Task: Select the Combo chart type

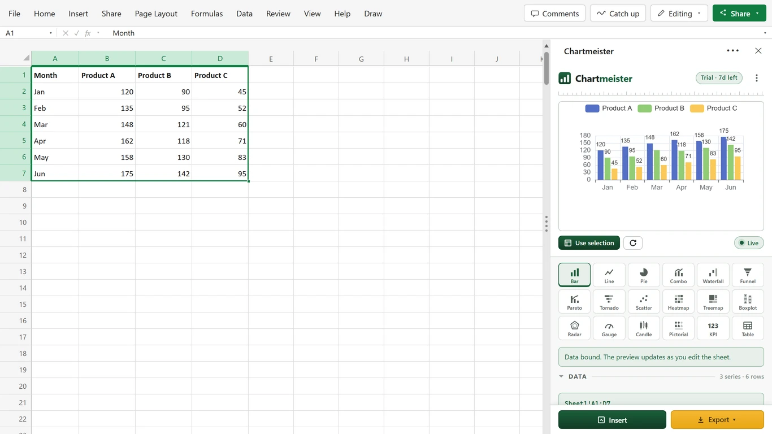Action: tap(678, 275)
